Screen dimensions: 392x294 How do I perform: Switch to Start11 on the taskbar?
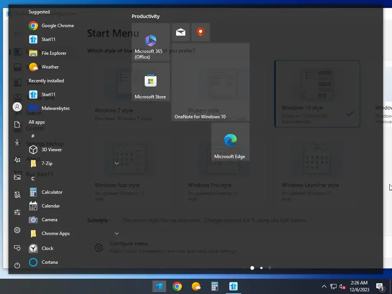234,286
